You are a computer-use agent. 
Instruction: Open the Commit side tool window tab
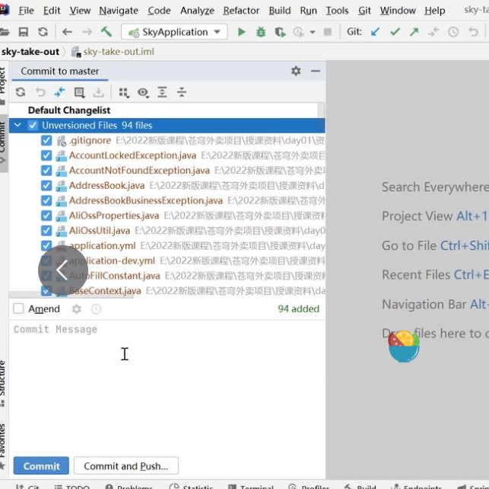point(4,143)
